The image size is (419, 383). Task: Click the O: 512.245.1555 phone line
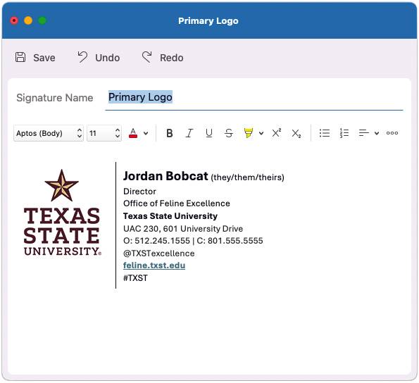(x=193, y=241)
